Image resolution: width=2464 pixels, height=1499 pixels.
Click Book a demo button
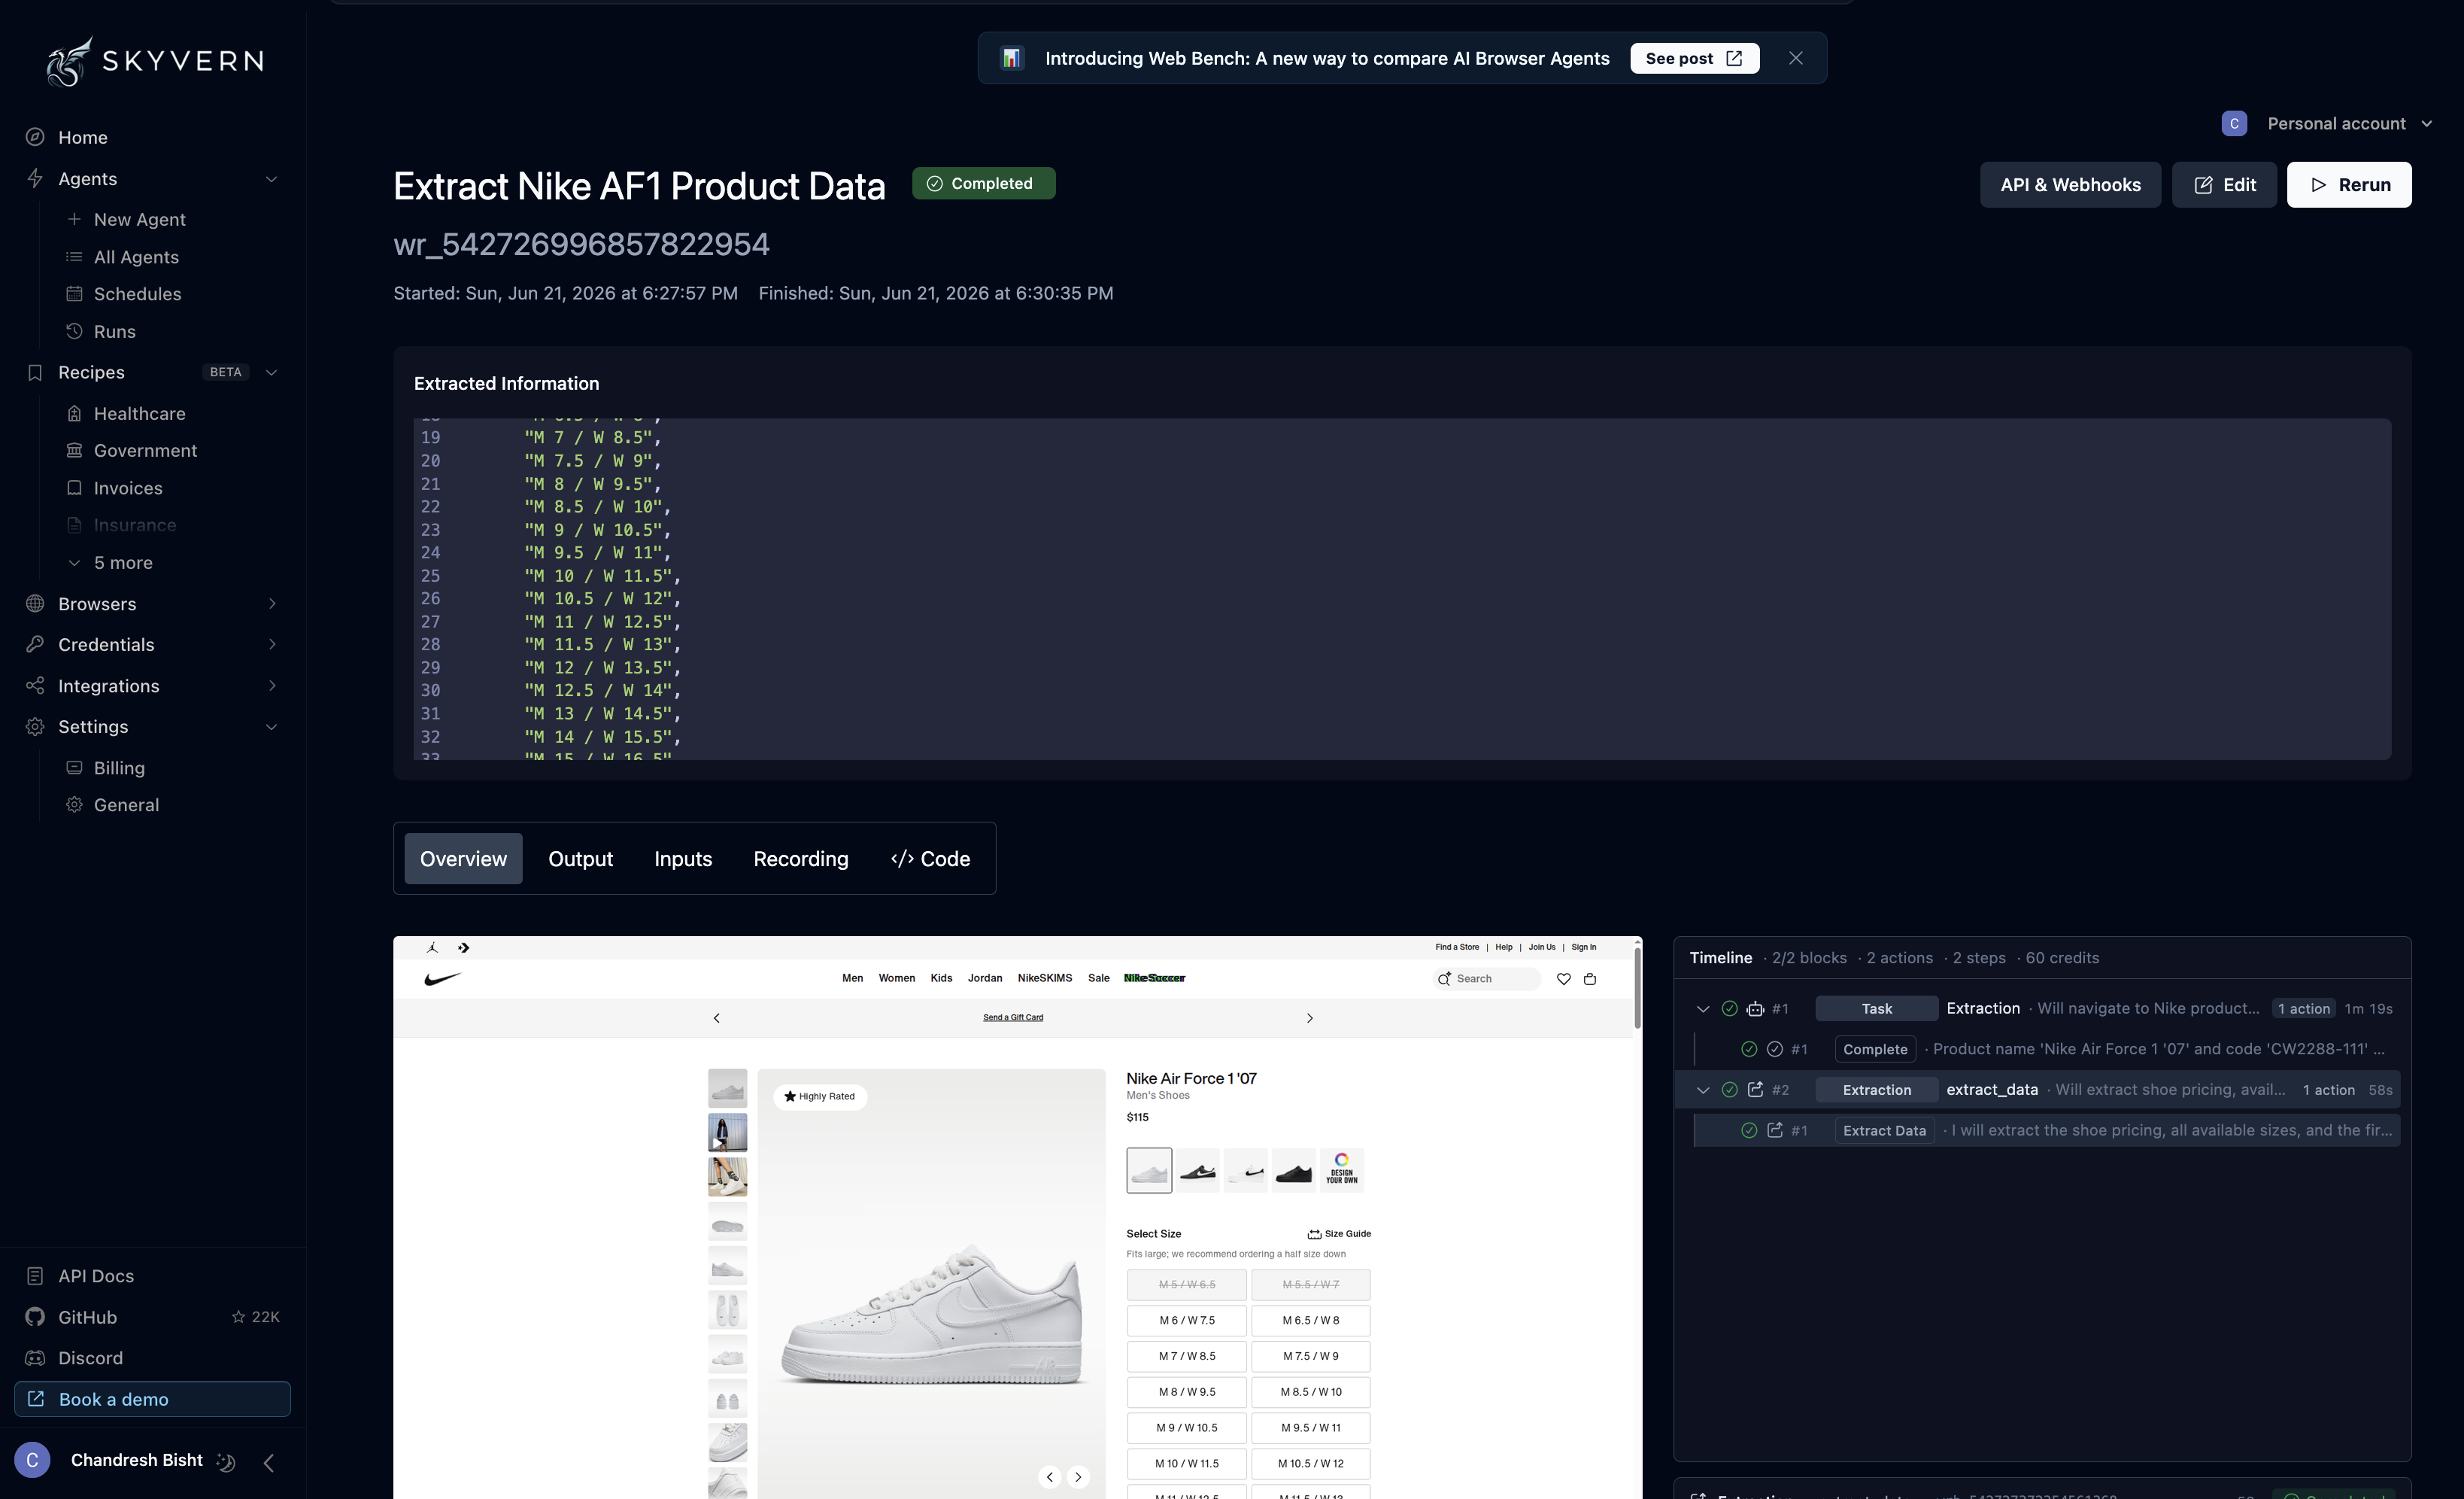[153, 1399]
